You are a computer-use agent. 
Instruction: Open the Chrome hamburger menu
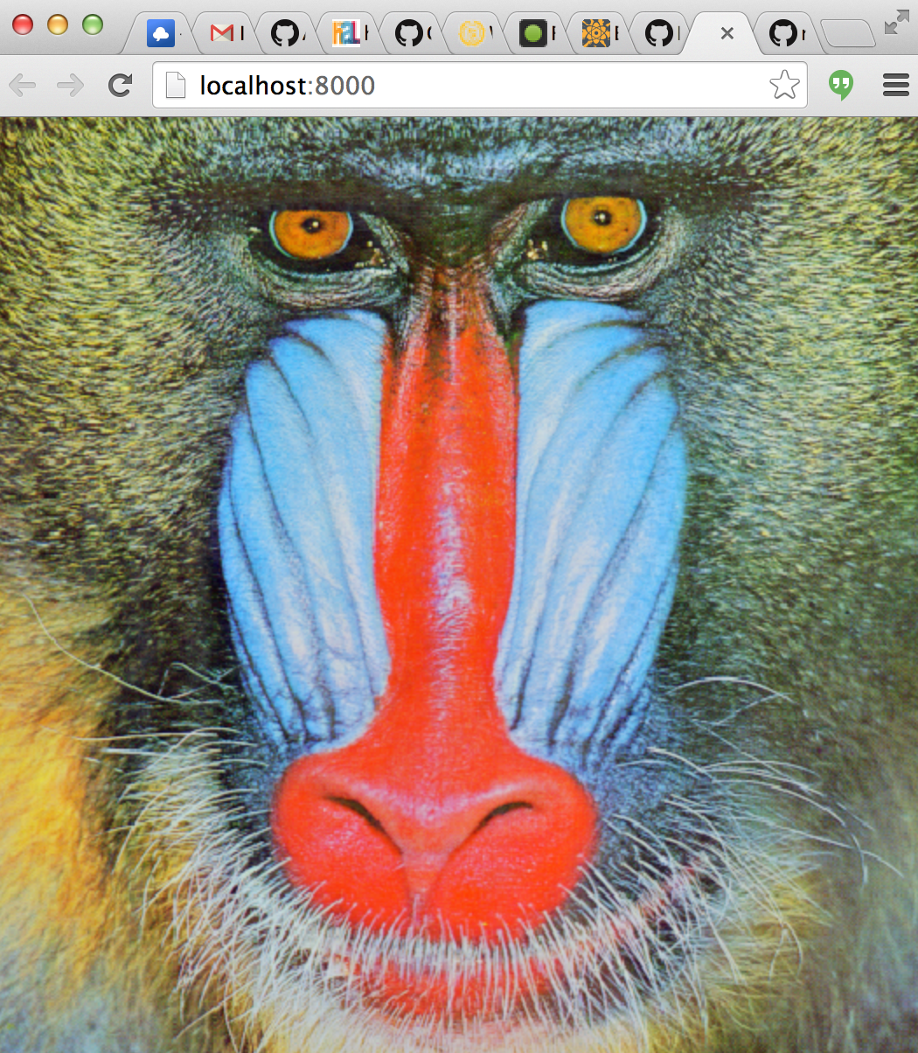(896, 85)
